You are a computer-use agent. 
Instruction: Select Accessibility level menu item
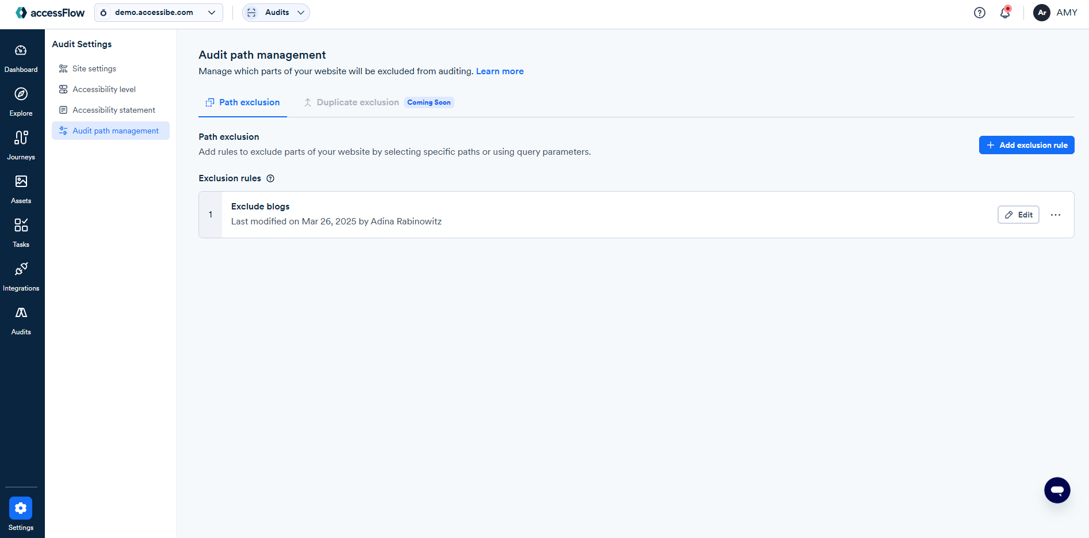pyautogui.click(x=110, y=89)
